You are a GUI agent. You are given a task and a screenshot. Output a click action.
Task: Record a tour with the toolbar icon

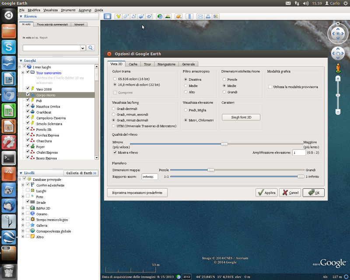click(x=149, y=16)
